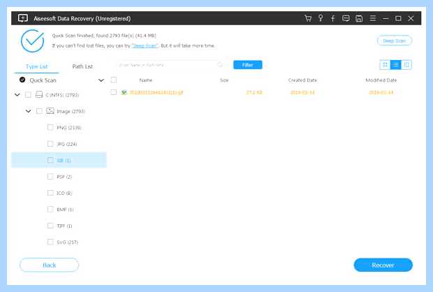
Task: Collapse the C:(NTFS) tree node
Action: (x=17, y=95)
